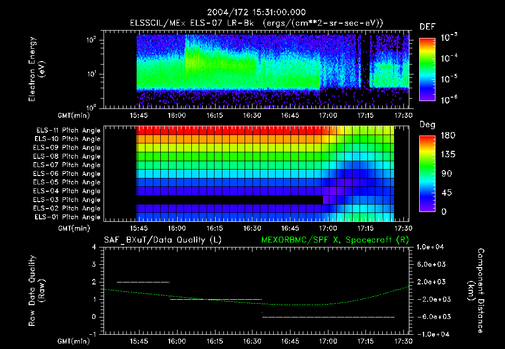Click the DEF color bar scale
Screen dimensions: 505x349
click(427, 70)
